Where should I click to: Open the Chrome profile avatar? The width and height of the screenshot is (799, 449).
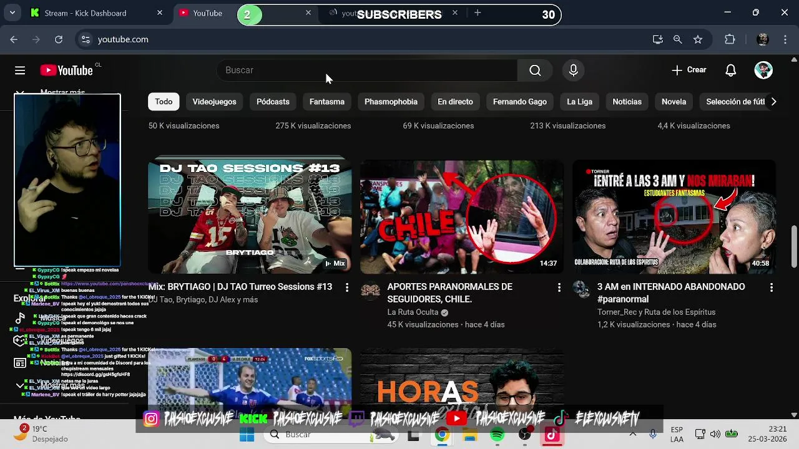pos(762,39)
